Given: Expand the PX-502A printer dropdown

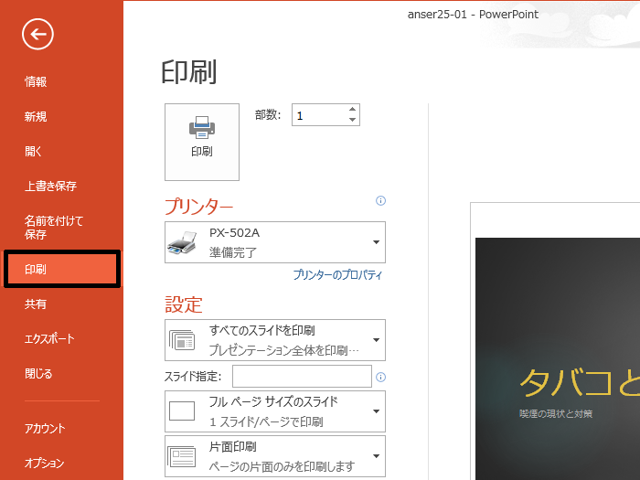Looking at the screenshot, I should (274, 242).
